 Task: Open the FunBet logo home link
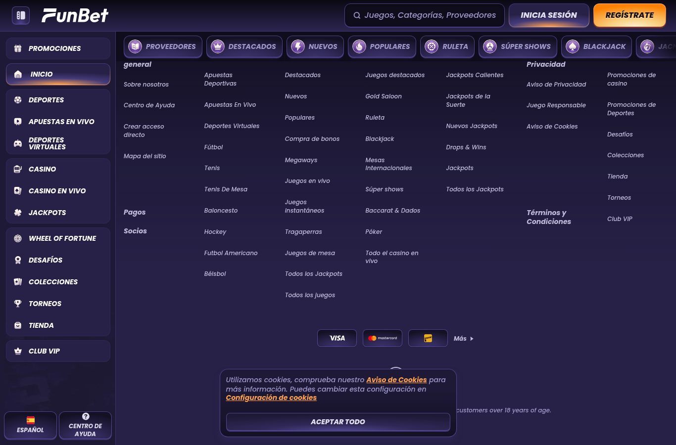tap(75, 16)
